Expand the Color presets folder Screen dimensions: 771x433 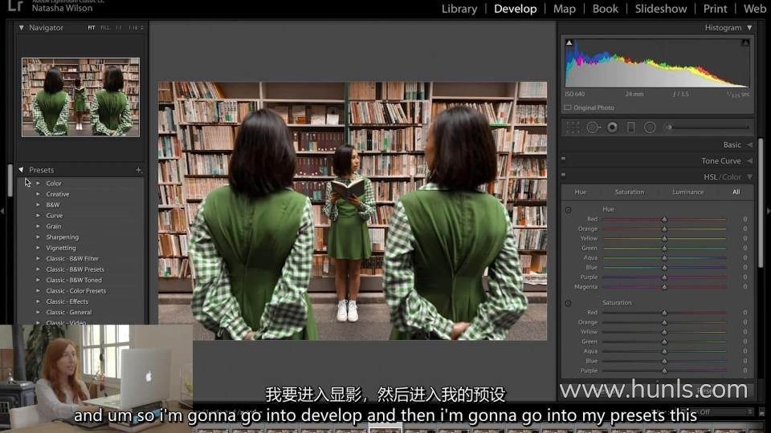click(x=38, y=184)
